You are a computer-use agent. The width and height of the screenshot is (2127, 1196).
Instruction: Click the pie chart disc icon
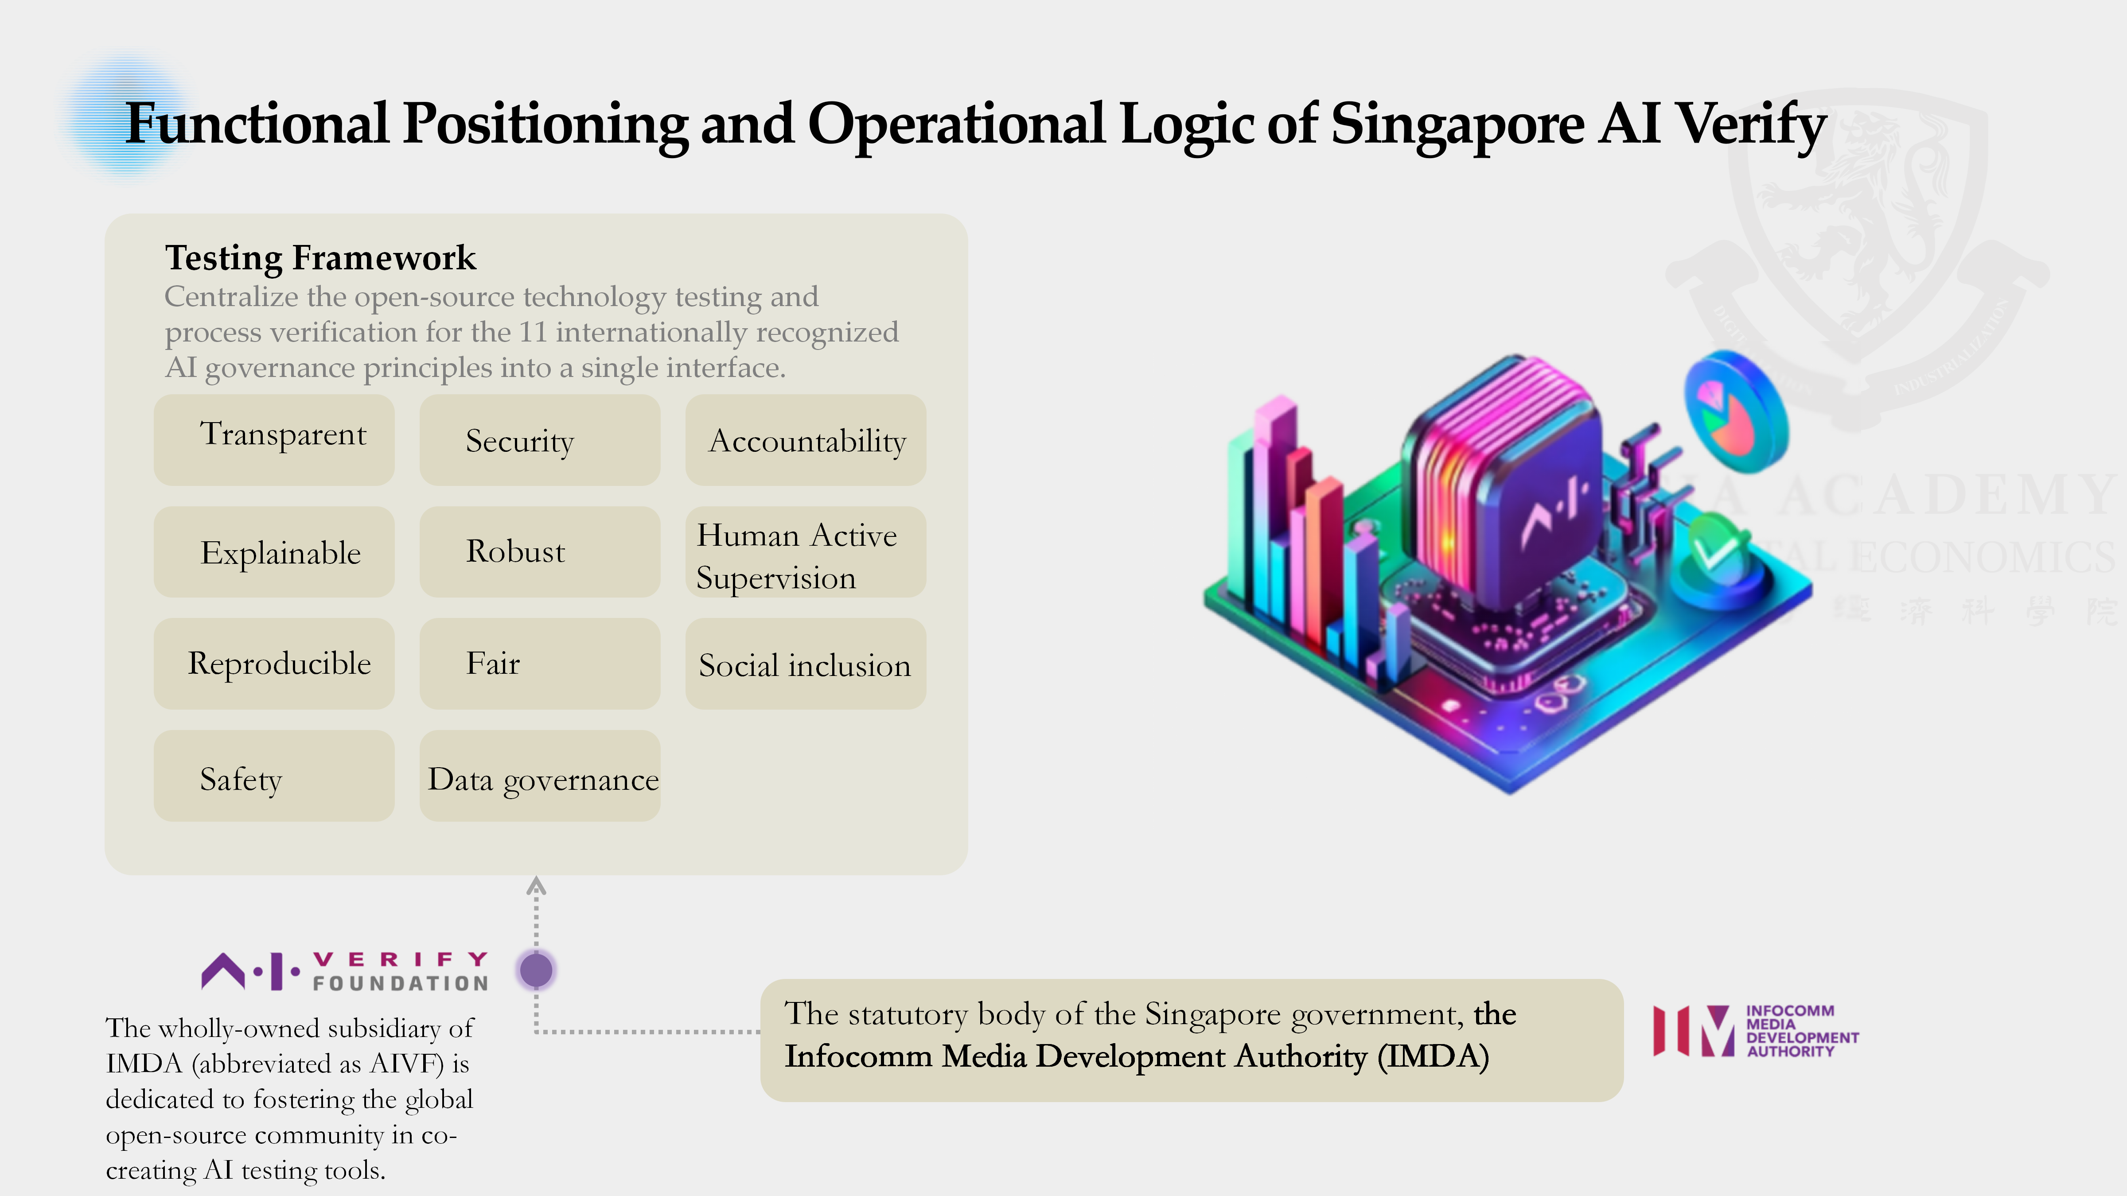(1733, 412)
